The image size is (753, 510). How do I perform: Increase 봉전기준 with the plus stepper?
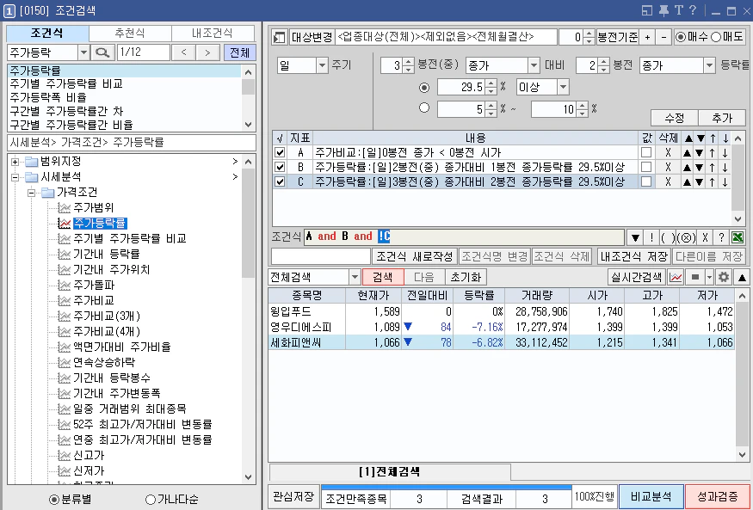pos(648,37)
